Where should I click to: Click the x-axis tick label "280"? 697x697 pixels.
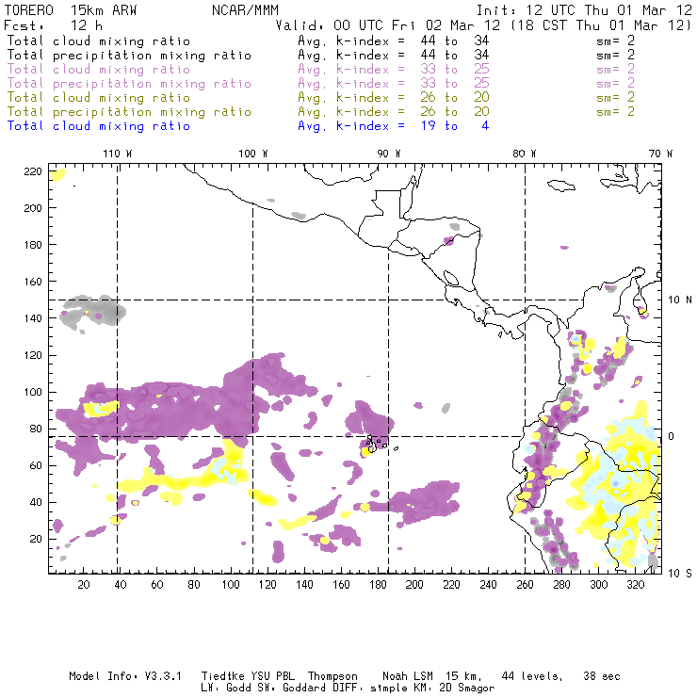point(562,585)
